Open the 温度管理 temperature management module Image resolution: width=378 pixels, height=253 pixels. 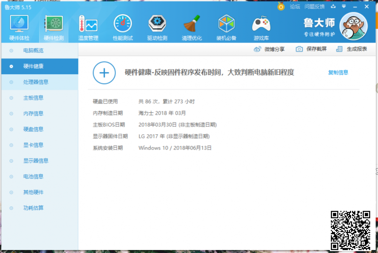coord(88,26)
